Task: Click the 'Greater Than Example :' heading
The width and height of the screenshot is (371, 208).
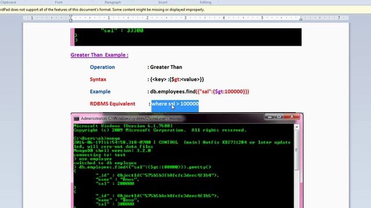Action: coord(99,55)
